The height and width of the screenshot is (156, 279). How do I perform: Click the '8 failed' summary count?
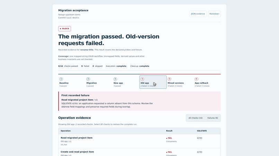pyautogui.click(x=85, y=66)
